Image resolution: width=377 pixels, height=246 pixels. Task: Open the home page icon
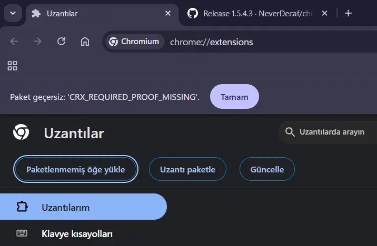(85, 42)
